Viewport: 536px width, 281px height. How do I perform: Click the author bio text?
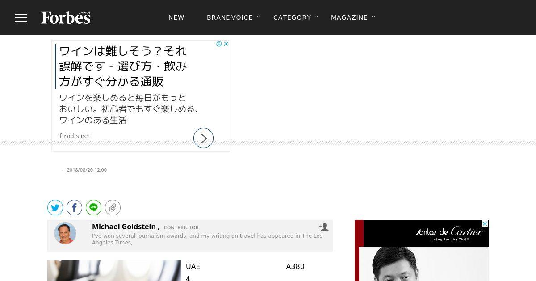click(207, 239)
